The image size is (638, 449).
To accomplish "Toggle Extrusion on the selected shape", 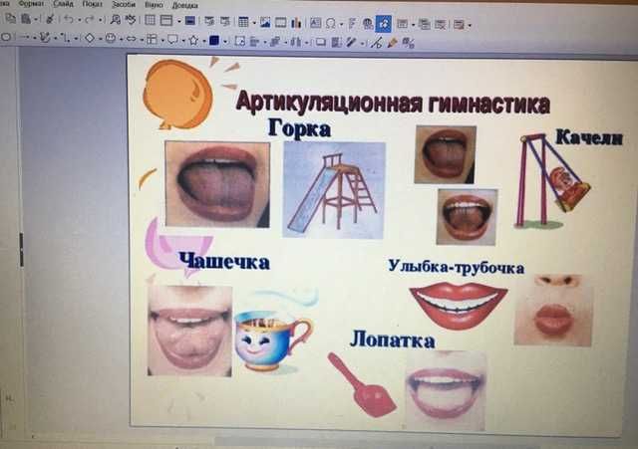I will point(409,44).
